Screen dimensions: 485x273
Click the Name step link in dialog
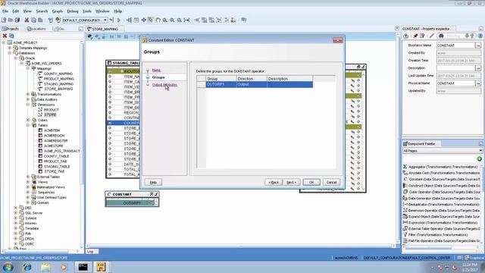pyautogui.click(x=156, y=71)
